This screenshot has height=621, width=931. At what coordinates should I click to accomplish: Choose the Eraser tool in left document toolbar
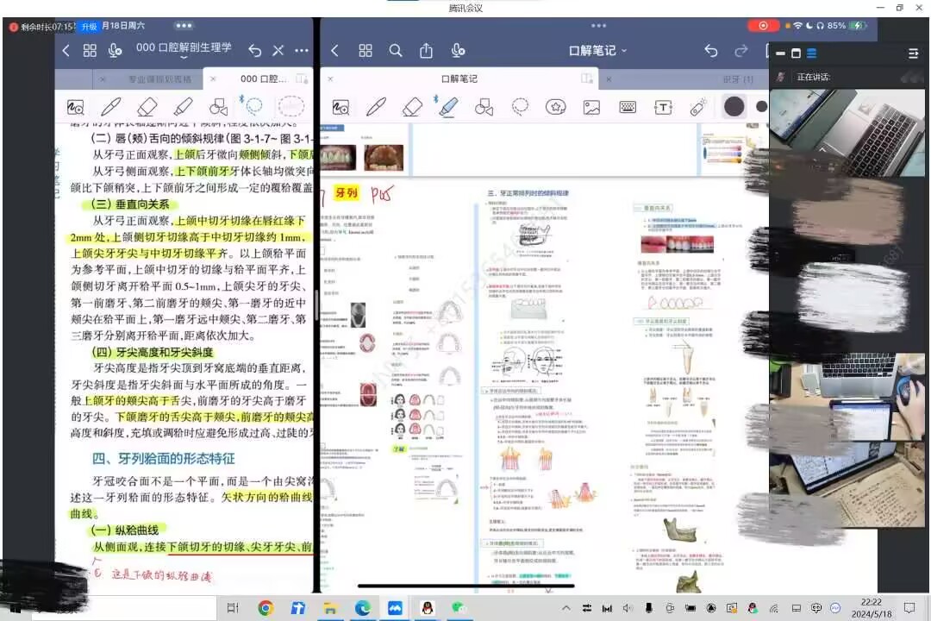[147, 107]
